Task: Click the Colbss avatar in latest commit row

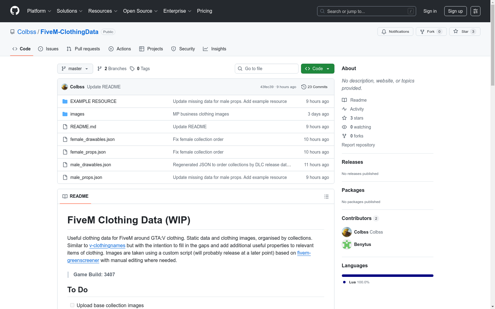Action: pos(65,87)
